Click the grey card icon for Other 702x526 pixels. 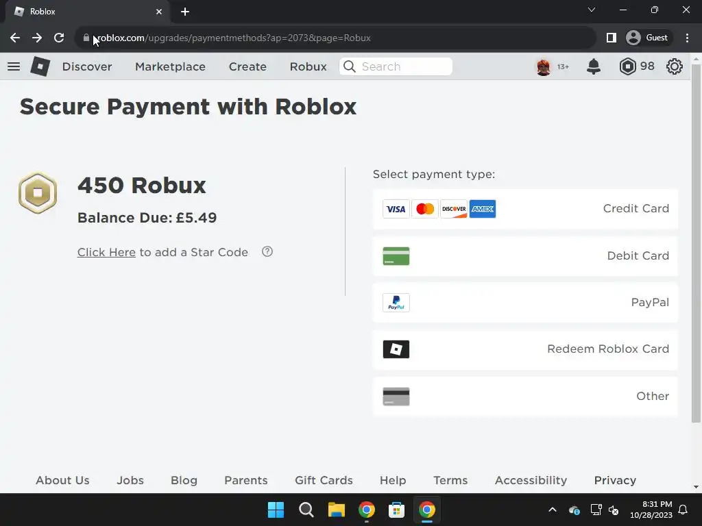pos(396,397)
